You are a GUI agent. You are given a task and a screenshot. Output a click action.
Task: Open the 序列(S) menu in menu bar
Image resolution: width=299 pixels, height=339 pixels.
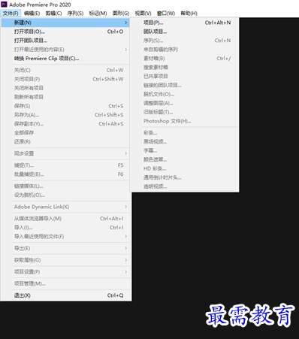(75, 14)
